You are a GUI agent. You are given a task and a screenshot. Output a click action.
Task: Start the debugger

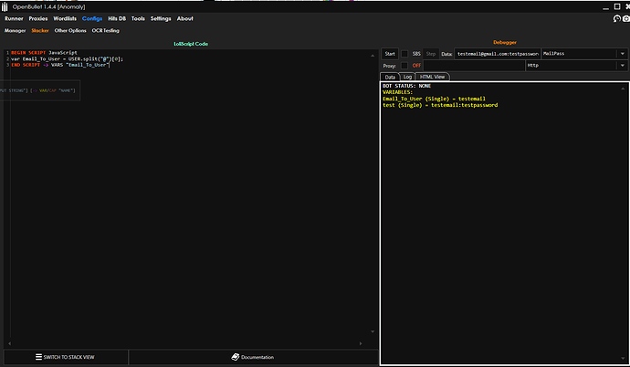point(390,54)
